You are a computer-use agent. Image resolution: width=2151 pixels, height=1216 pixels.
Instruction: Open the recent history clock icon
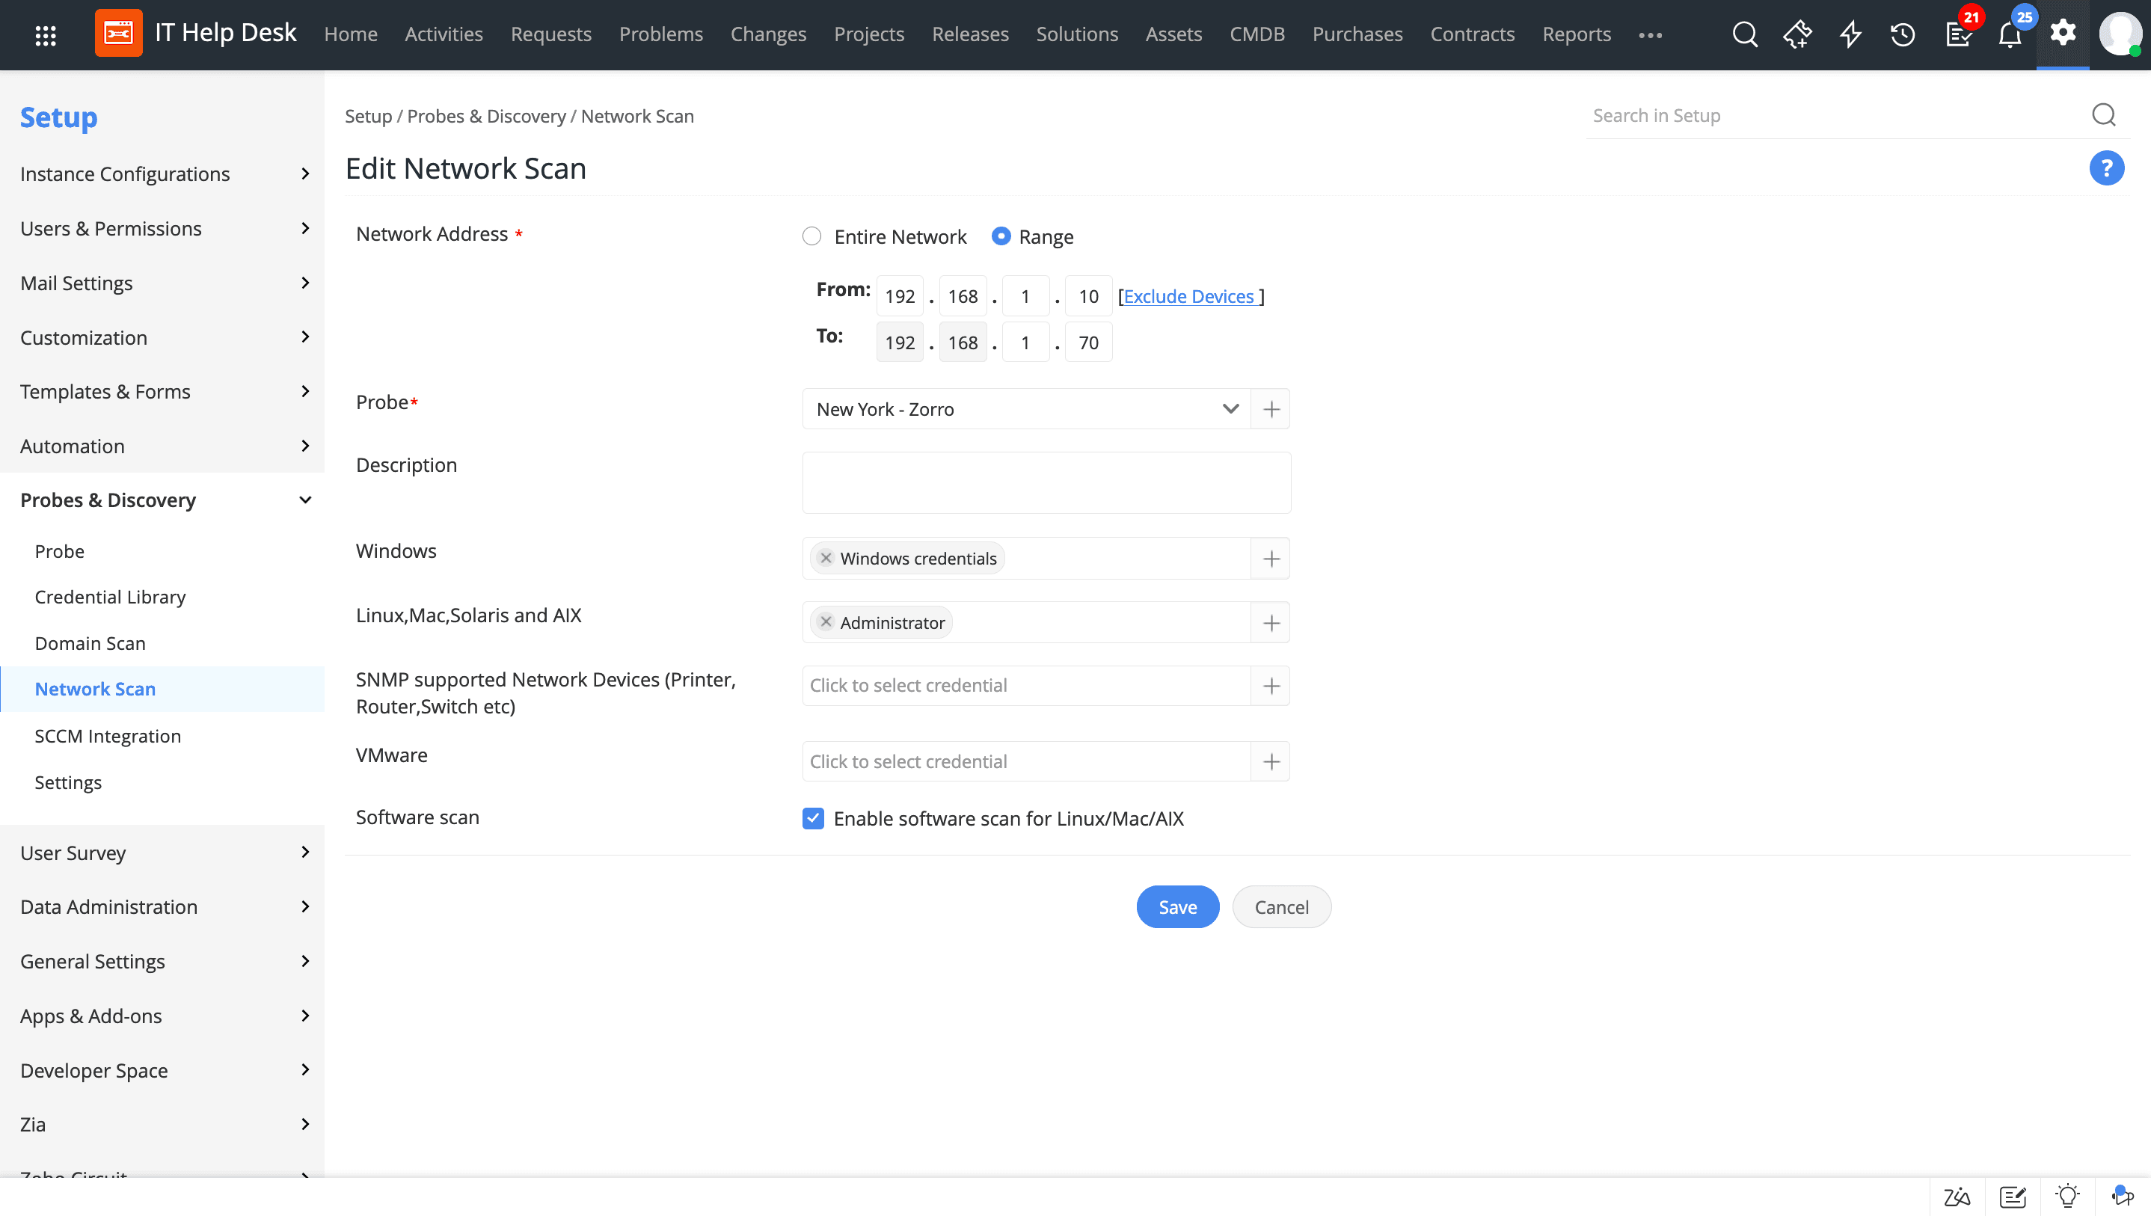1902,34
